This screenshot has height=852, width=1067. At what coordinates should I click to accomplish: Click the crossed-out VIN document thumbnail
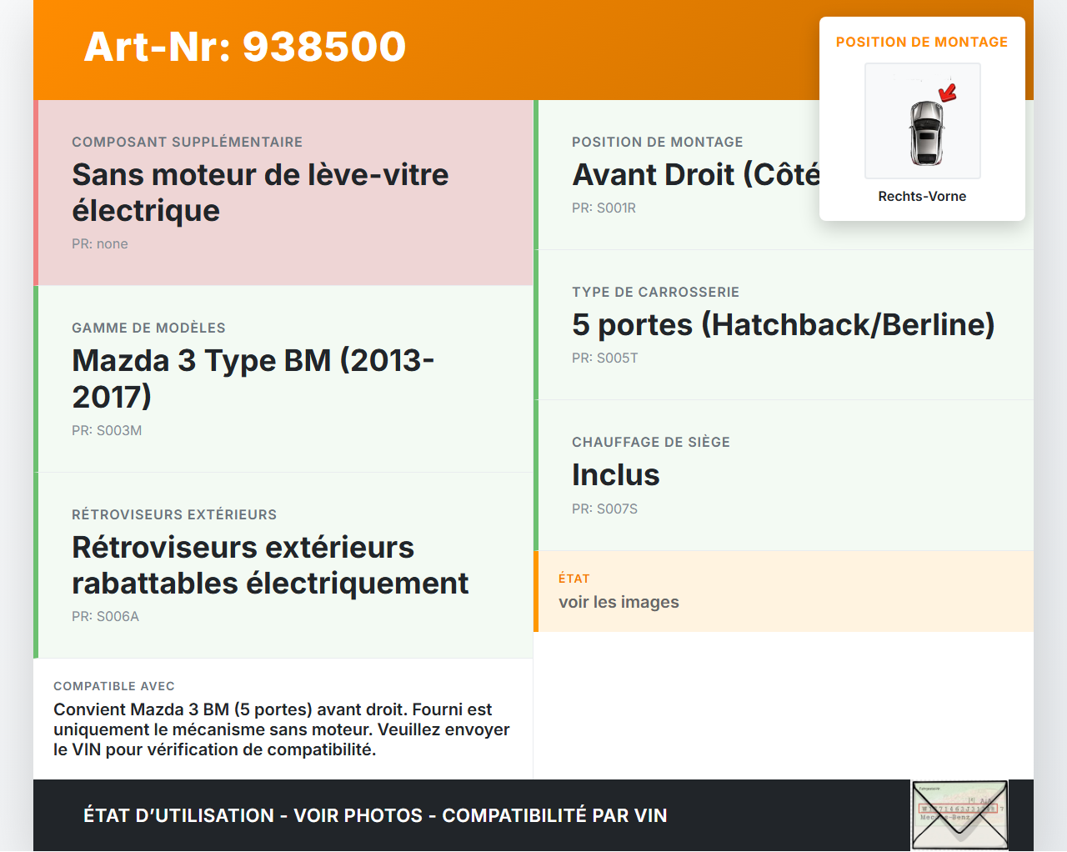[959, 815]
